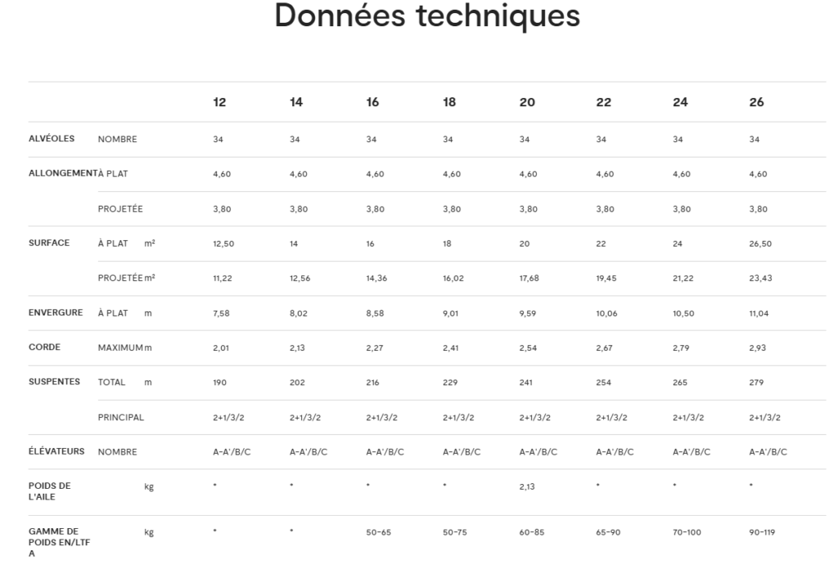Select the GAMME DE POIDS EN/LTF A label
Image resolution: width=838 pixels, height=582 pixels.
pyautogui.click(x=53, y=542)
